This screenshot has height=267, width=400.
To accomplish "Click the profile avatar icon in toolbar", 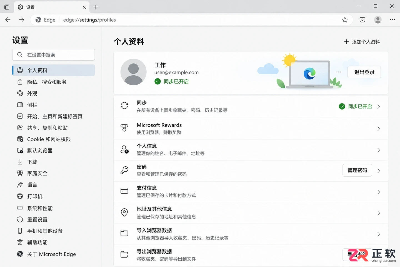I will tap(378, 20).
